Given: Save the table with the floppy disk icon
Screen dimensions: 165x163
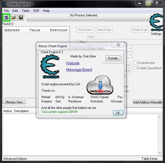Looking at the screenshot, I should point(21,17).
